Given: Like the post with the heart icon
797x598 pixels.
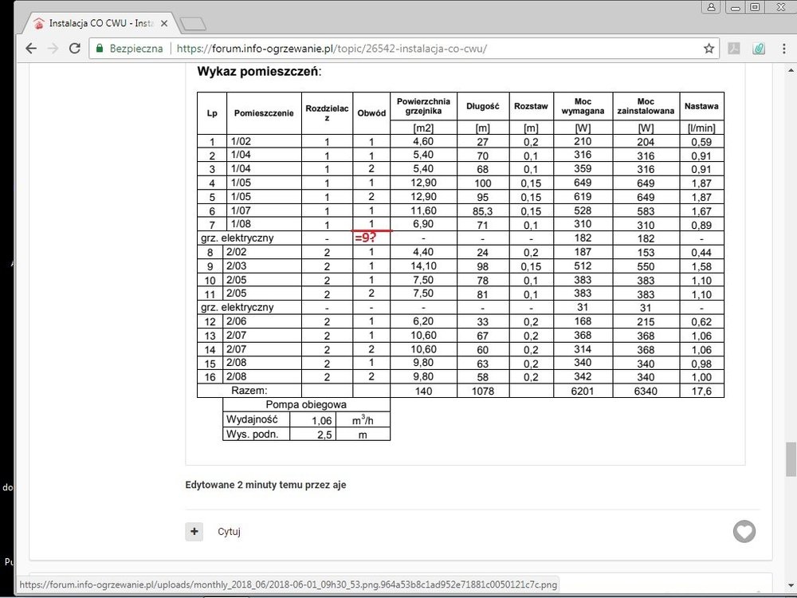Looking at the screenshot, I should (744, 531).
